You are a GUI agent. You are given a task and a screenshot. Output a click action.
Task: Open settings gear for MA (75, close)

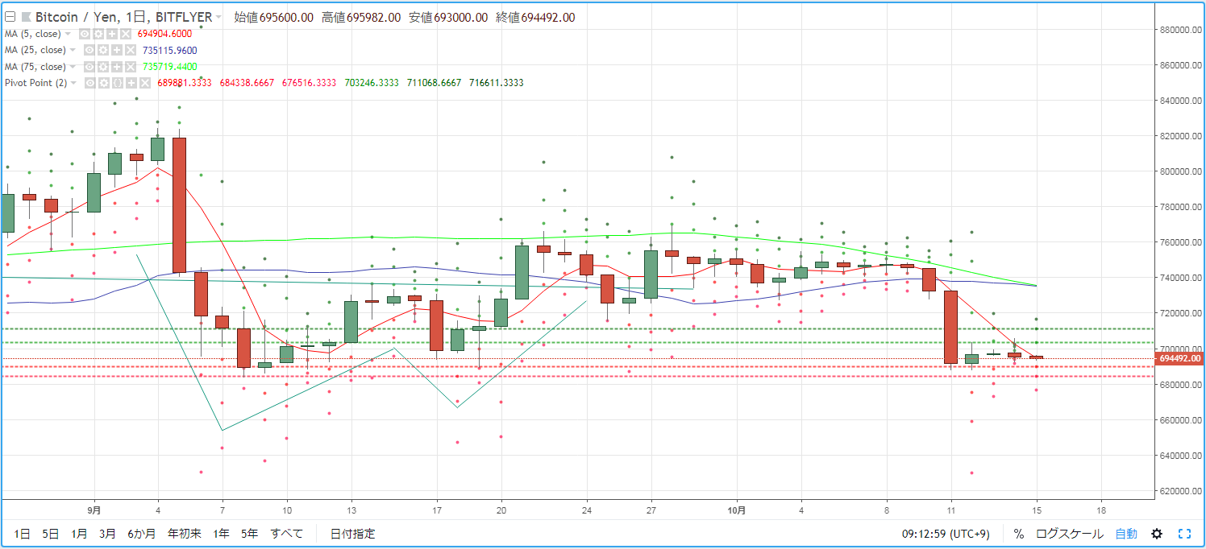[x=103, y=67]
